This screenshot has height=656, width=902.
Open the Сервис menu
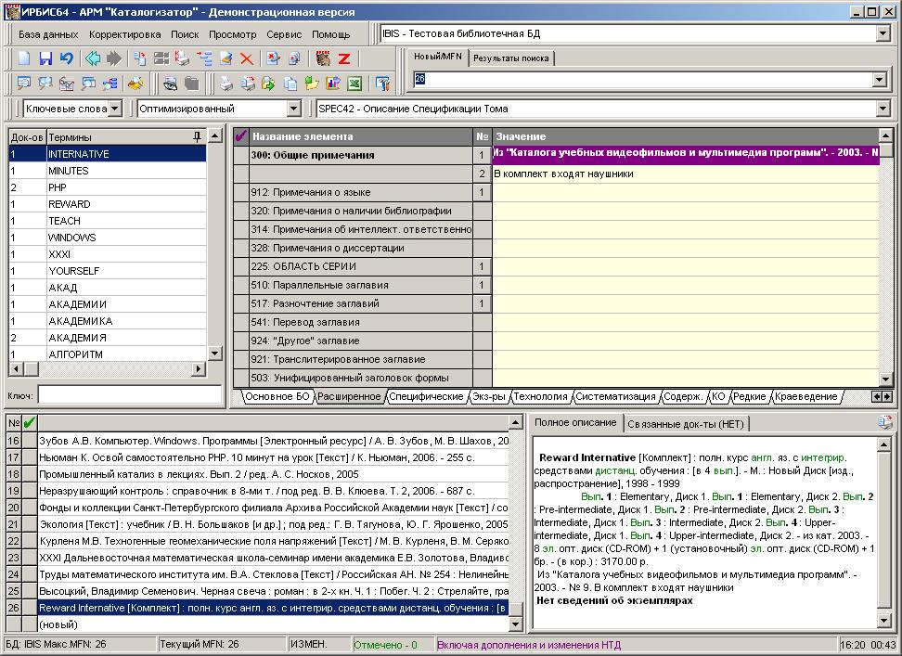pyautogui.click(x=284, y=34)
